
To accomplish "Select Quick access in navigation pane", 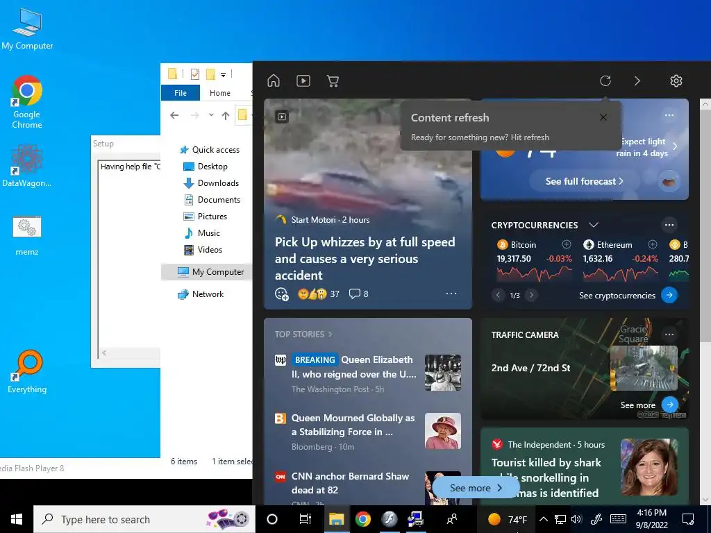I will pos(215,150).
